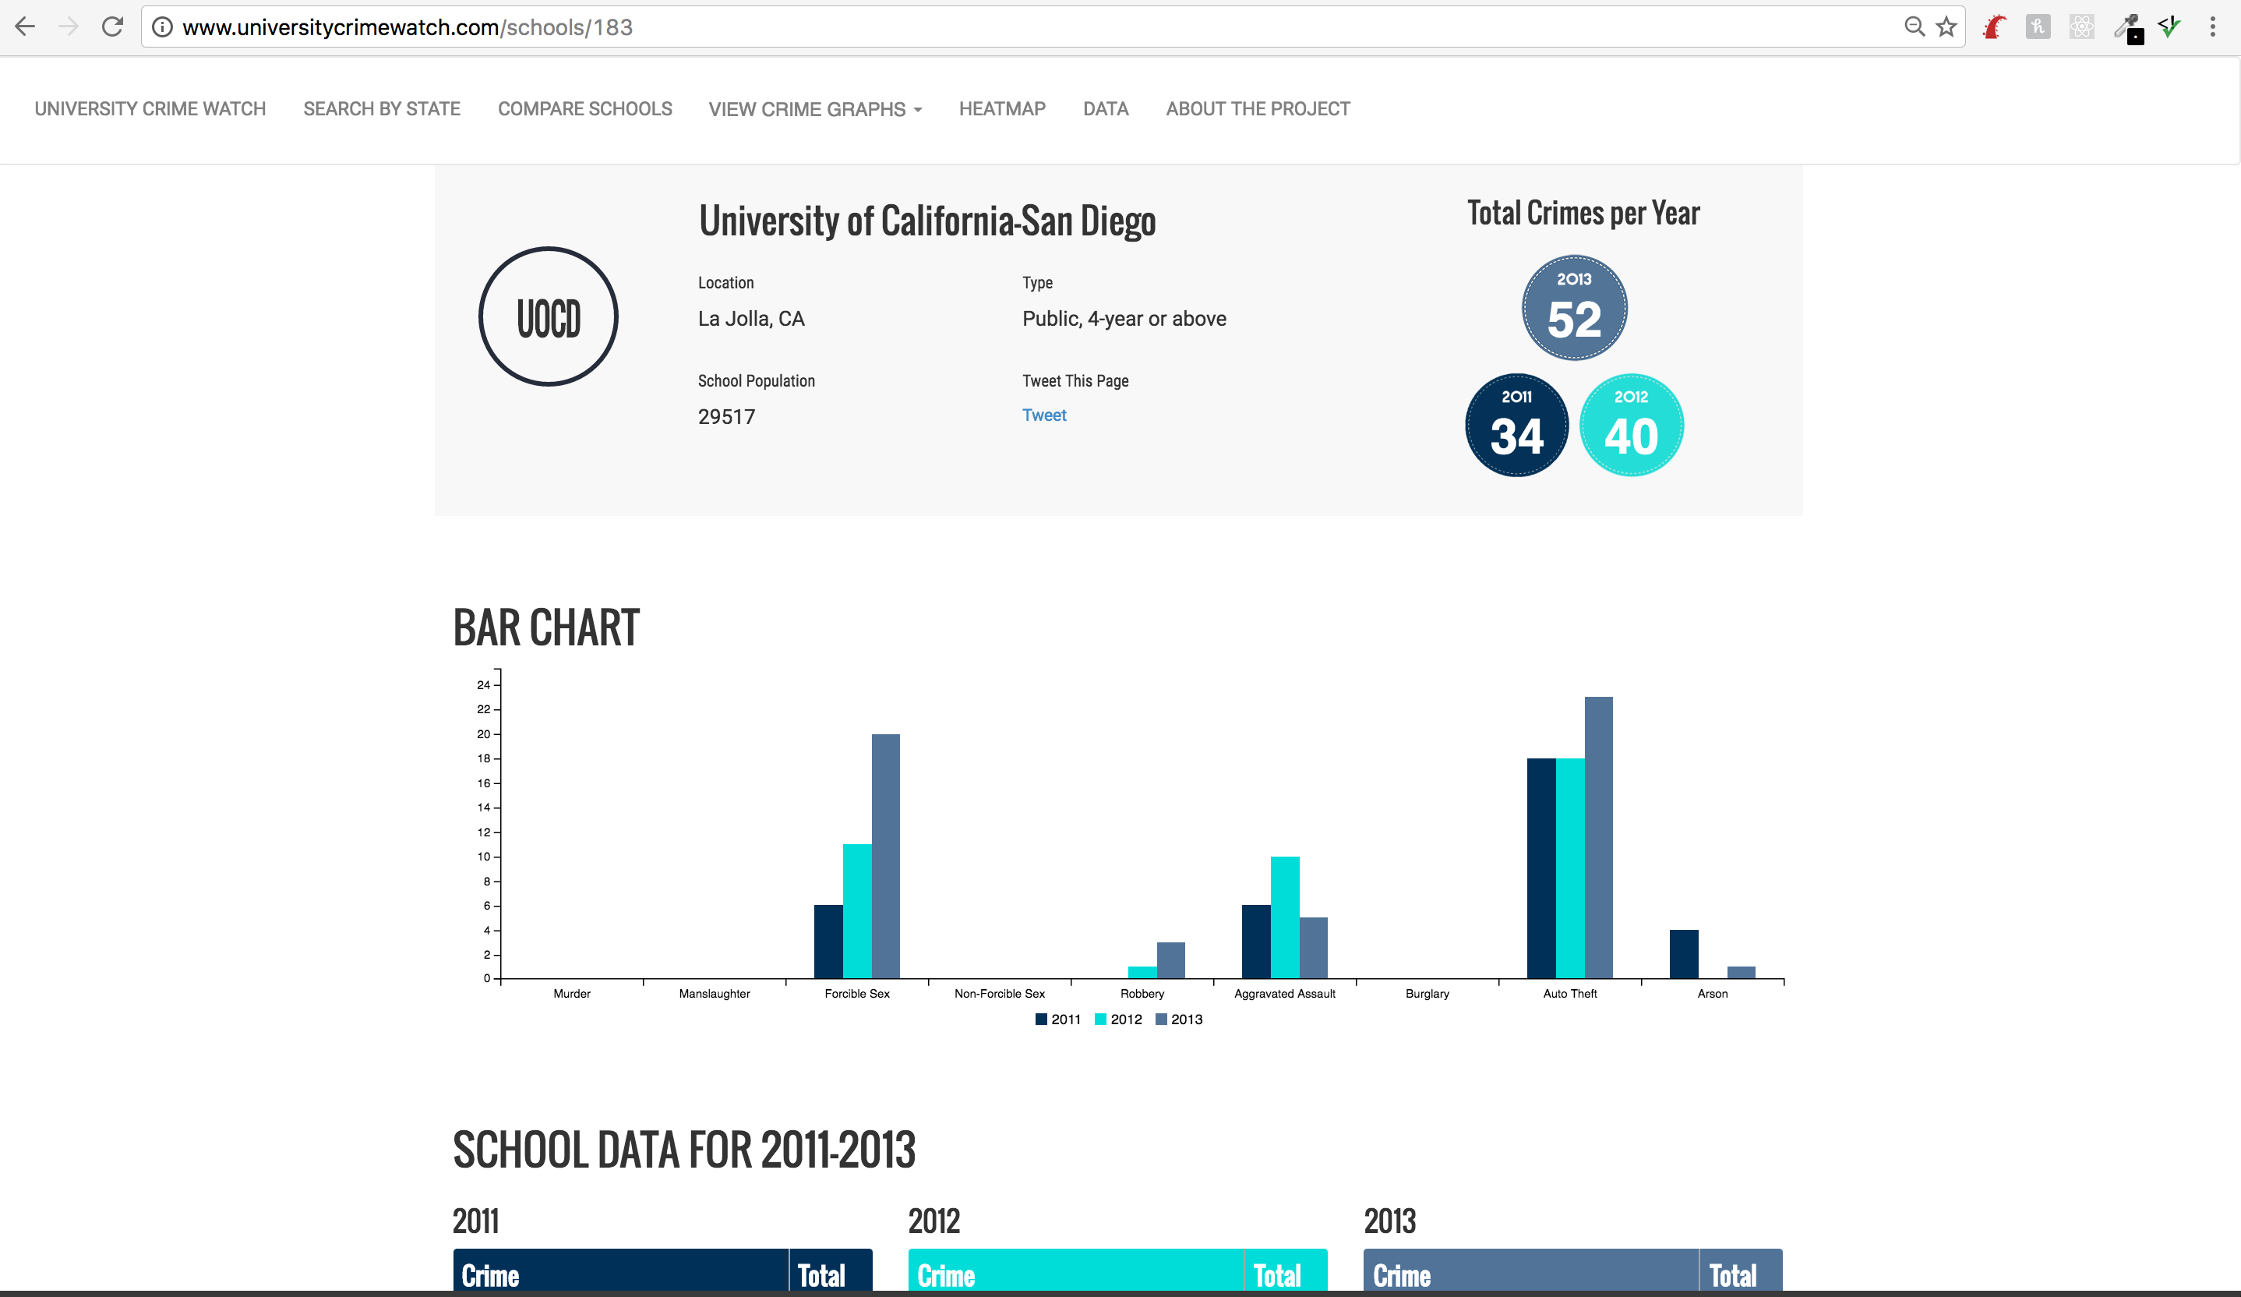Open Chrome three-dot menu

2212,27
